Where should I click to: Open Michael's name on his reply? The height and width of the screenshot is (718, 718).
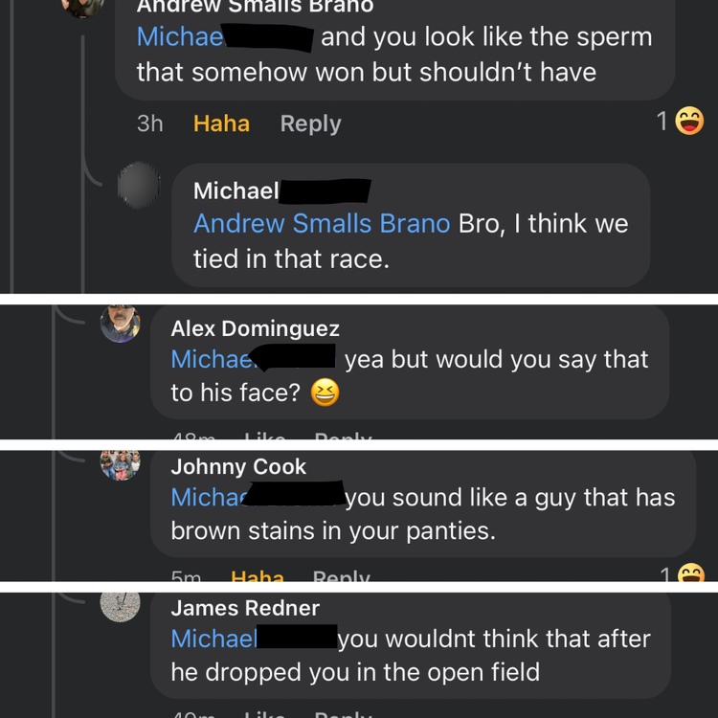[236, 191]
